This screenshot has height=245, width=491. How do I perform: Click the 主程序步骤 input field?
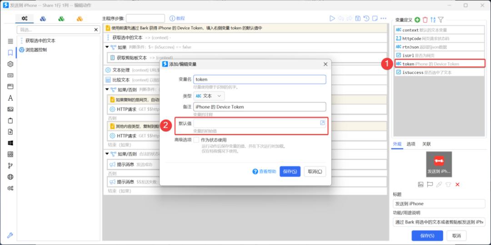click(145, 19)
